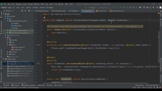162x91 pixels.
Task: Click the Debug app bug icon
Action: 124,8
